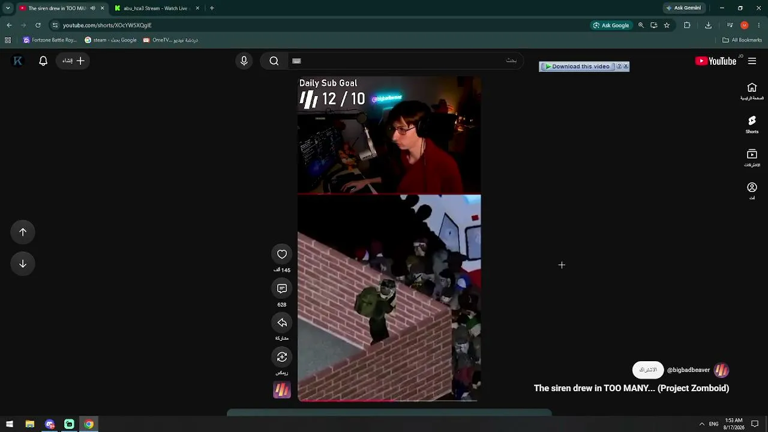This screenshot has height=432, width=768.
Task: Switch to the YouTube Short tab
Action: coord(58,8)
